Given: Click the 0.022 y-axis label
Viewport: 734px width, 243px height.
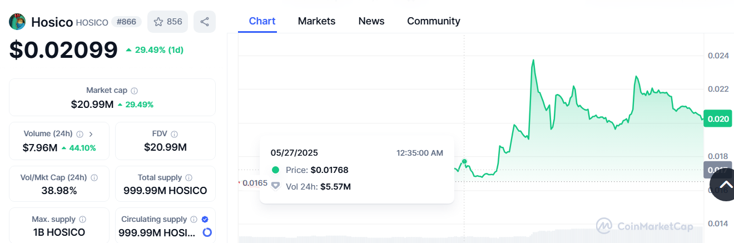Looking at the screenshot, I should click(x=718, y=89).
